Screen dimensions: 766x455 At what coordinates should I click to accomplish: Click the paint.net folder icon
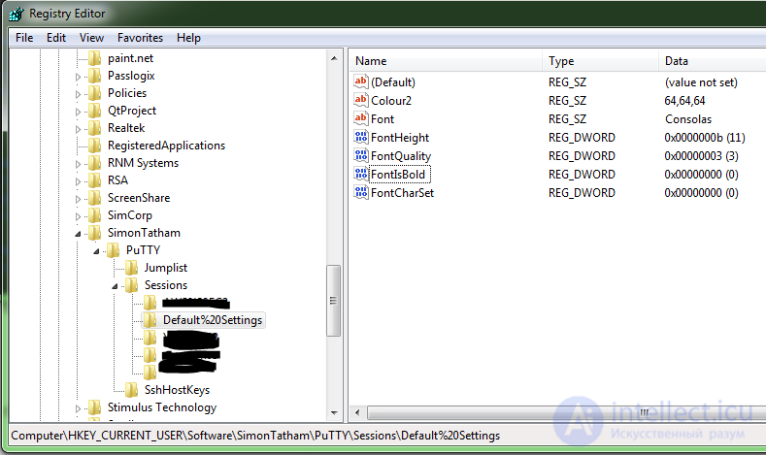(95, 58)
